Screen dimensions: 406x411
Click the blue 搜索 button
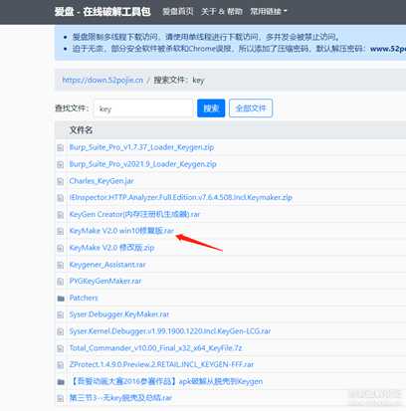(211, 108)
